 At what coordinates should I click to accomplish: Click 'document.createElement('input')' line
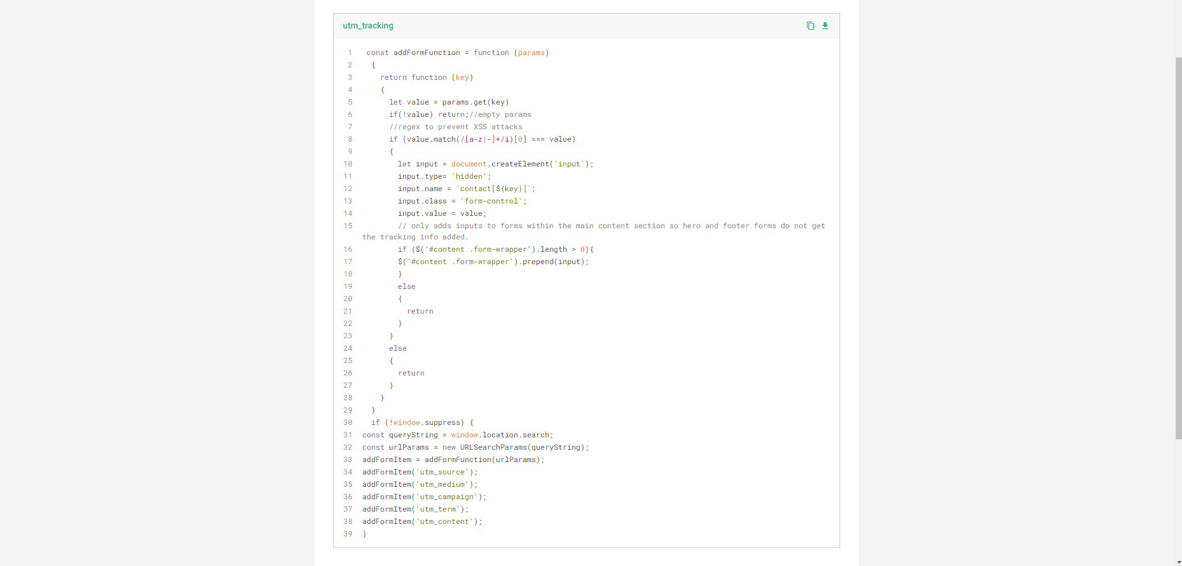pos(496,164)
